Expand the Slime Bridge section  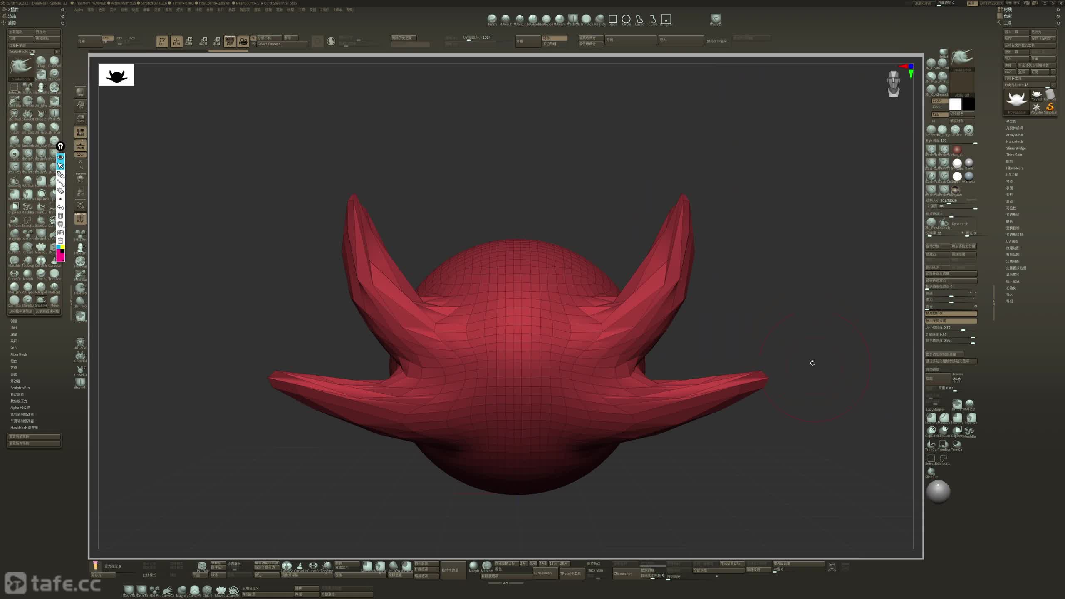pos(1016,148)
